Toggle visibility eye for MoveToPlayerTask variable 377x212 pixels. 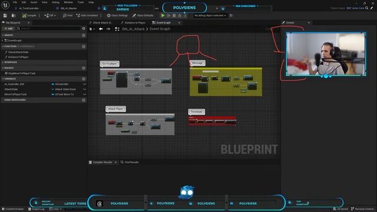[85, 94]
